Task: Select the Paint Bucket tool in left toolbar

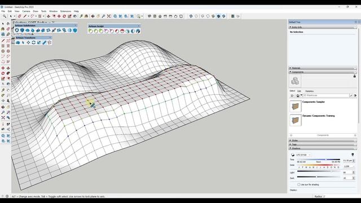Action: coord(3,29)
